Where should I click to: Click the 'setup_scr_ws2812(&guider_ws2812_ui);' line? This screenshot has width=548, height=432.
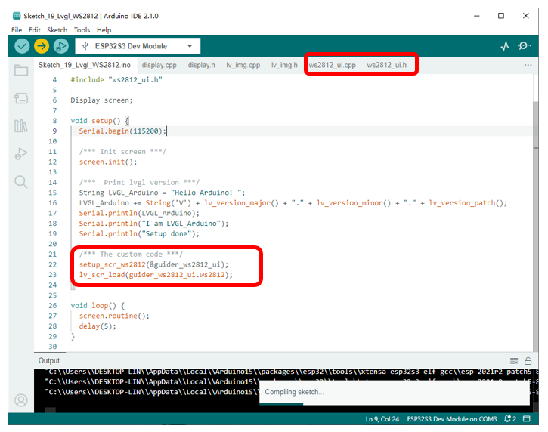[153, 264]
